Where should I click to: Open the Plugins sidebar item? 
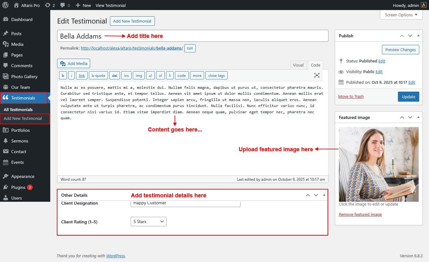tap(18, 187)
